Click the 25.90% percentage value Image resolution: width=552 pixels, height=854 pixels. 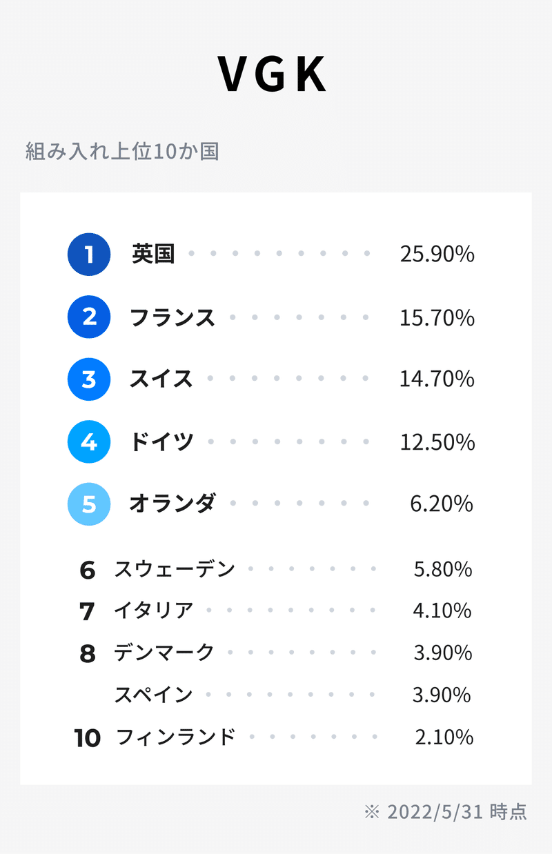437,254
